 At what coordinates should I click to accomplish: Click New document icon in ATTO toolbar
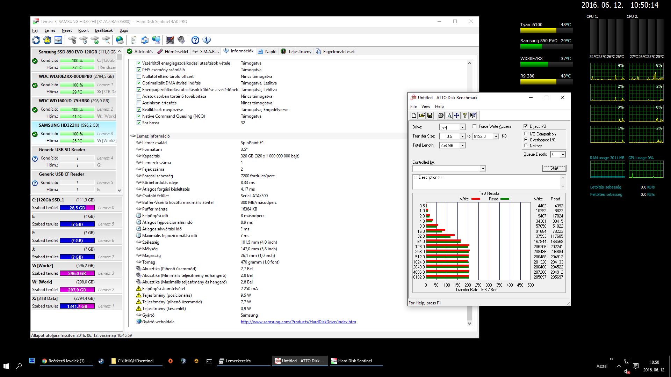(414, 116)
